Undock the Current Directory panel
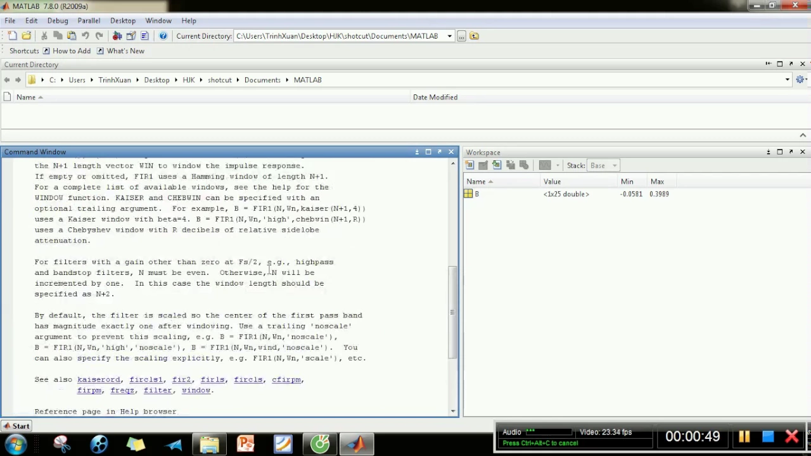 (x=791, y=64)
